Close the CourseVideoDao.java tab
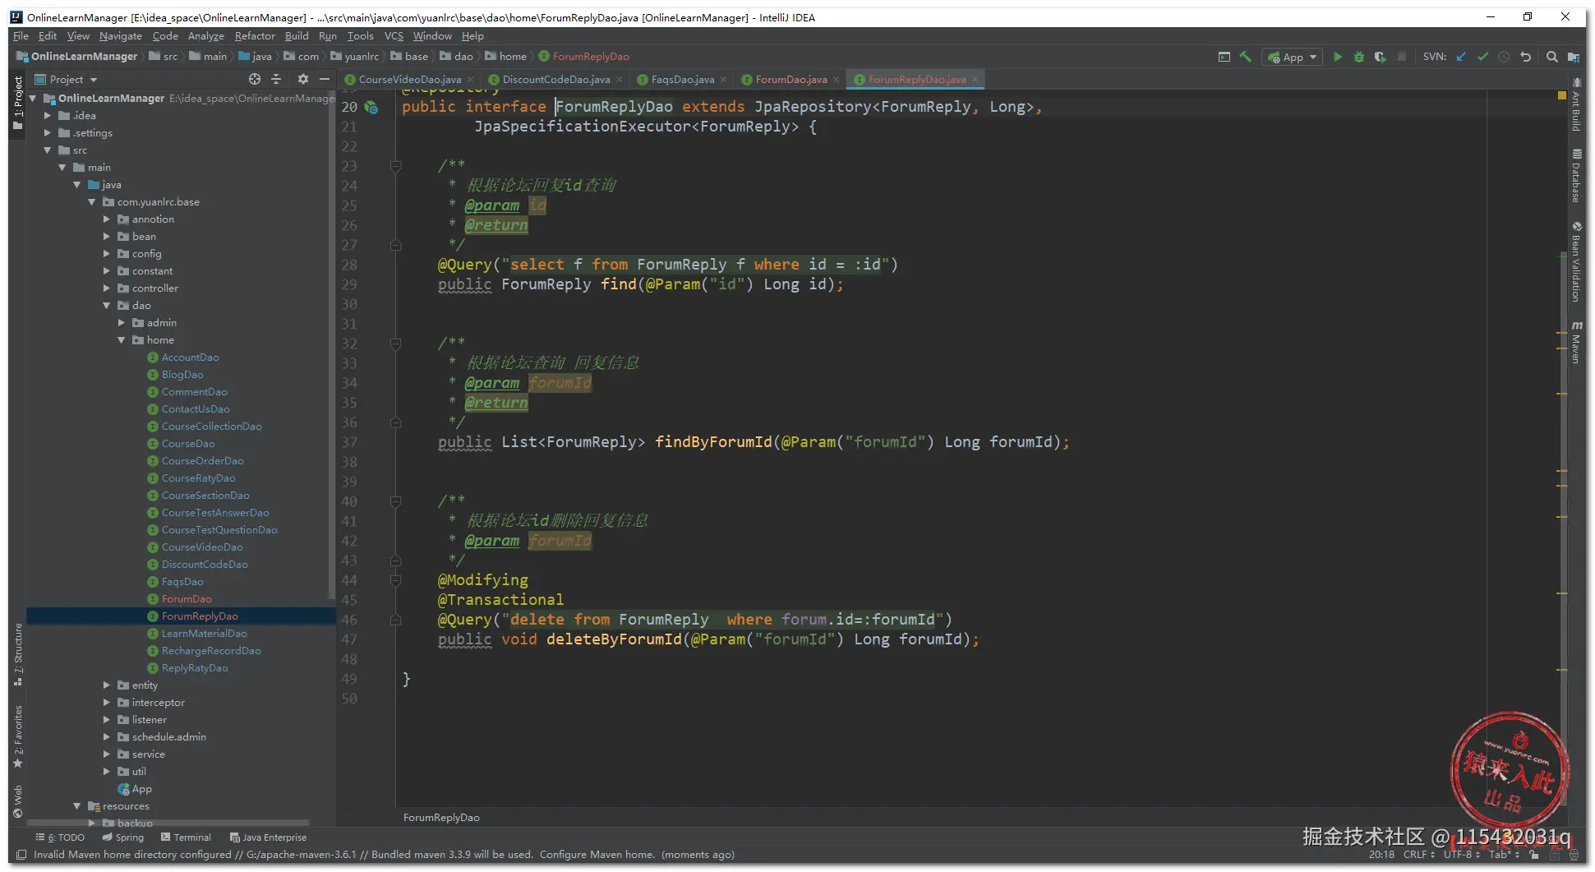1595x872 pixels. point(470,80)
